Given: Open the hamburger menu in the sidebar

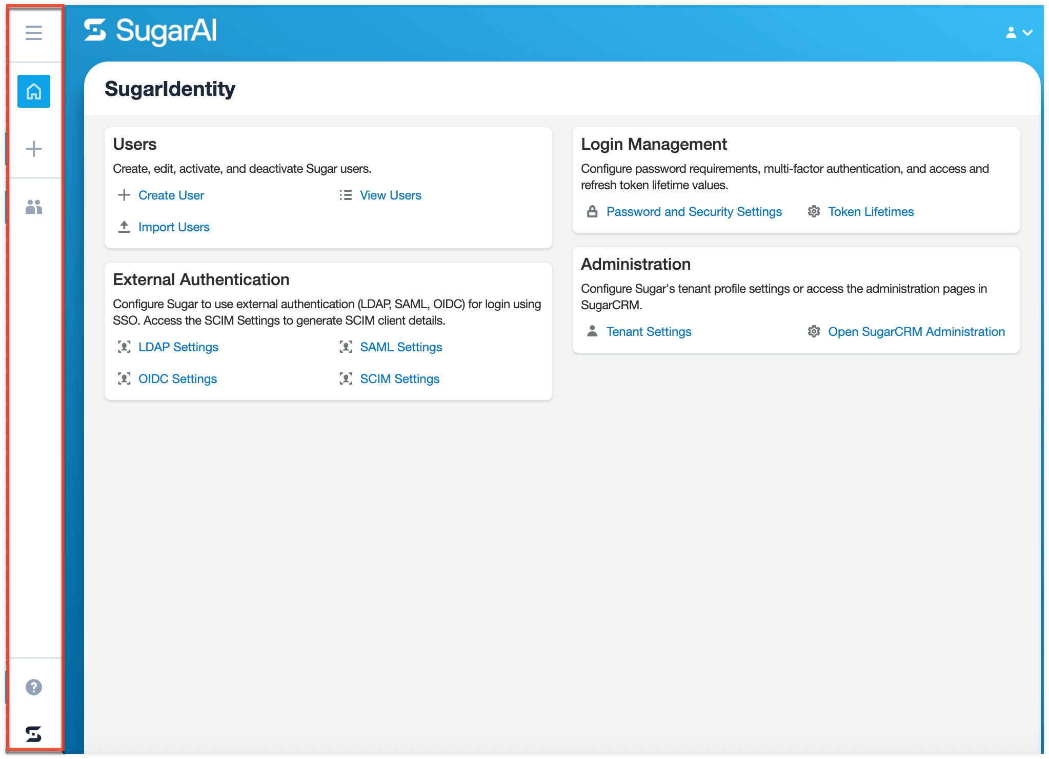Looking at the screenshot, I should 34,33.
